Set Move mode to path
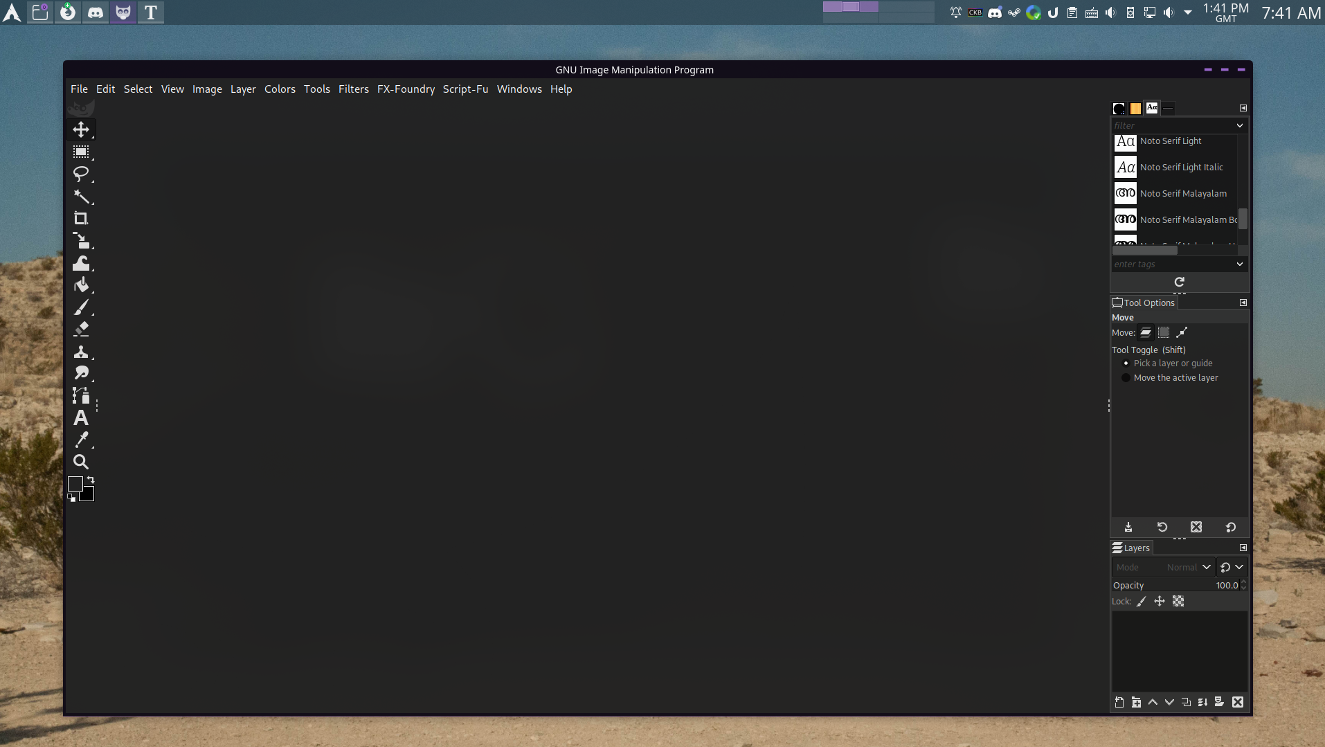Viewport: 1325px width, 747px height. point(1182,332)
